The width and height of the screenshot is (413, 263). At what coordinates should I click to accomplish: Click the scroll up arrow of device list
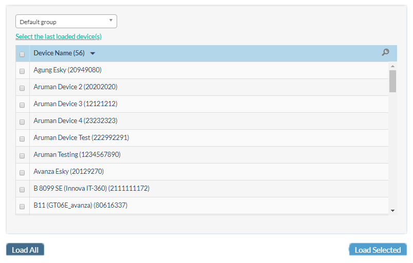pyautogui.click(x=392, y=66)
